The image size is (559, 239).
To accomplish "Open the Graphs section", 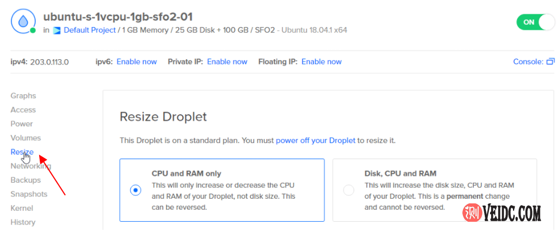I will (x=23, y=96).
